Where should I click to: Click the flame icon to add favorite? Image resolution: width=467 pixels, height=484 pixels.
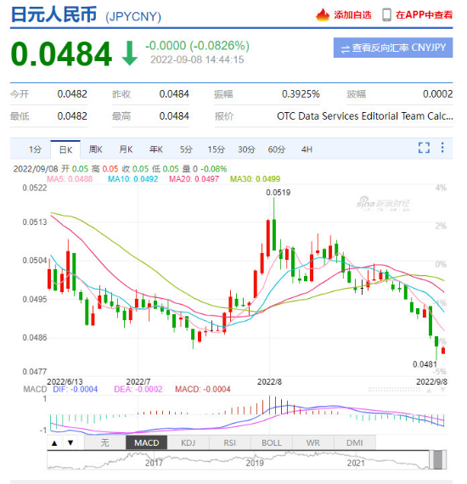coord(323,14)
